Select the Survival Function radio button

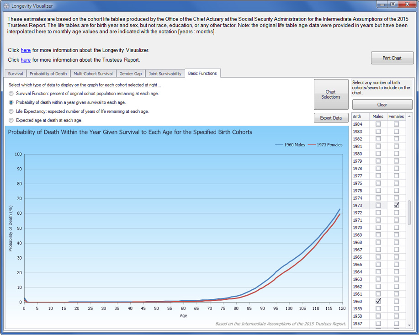(x=11, y=93)
